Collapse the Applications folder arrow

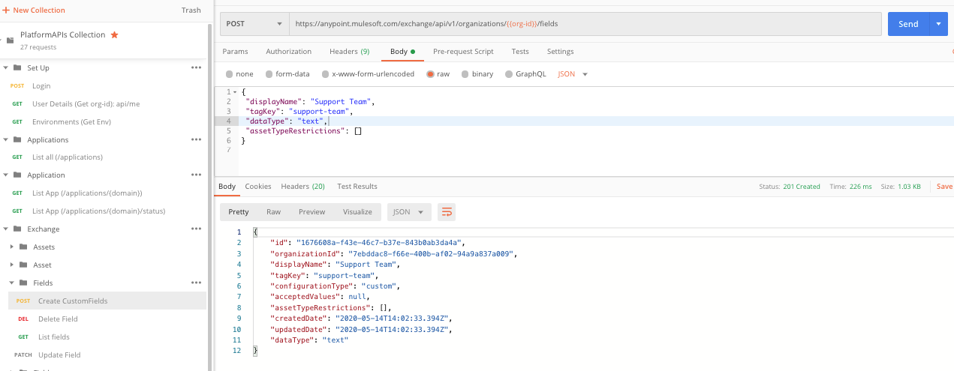point(6,139)
